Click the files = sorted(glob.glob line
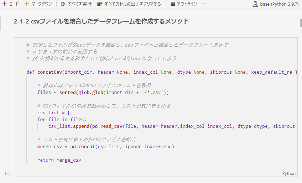This screenshot has height=183, width=302. [x=103, y=93]
